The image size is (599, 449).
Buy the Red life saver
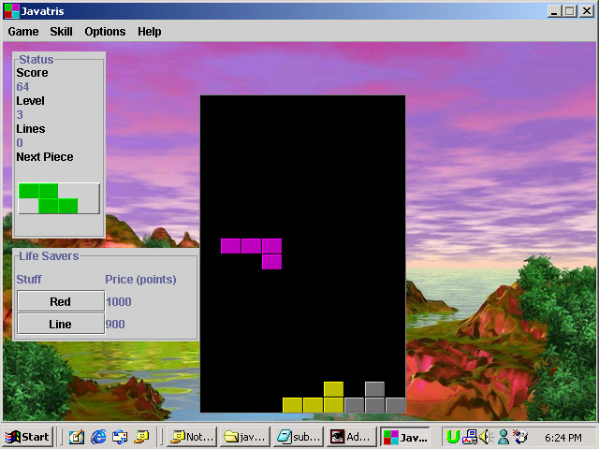click(x=61, y=301)
